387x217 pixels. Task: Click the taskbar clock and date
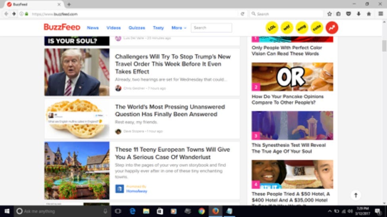tap(362, 211)
